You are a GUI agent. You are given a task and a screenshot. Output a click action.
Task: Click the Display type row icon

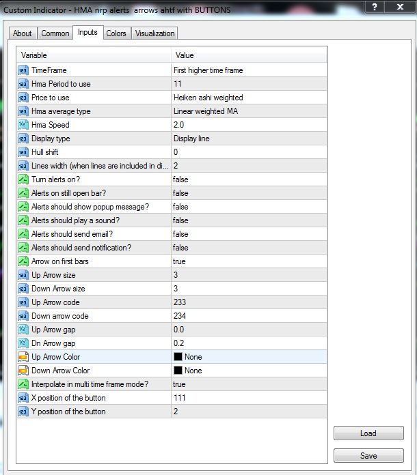[23, 139]
